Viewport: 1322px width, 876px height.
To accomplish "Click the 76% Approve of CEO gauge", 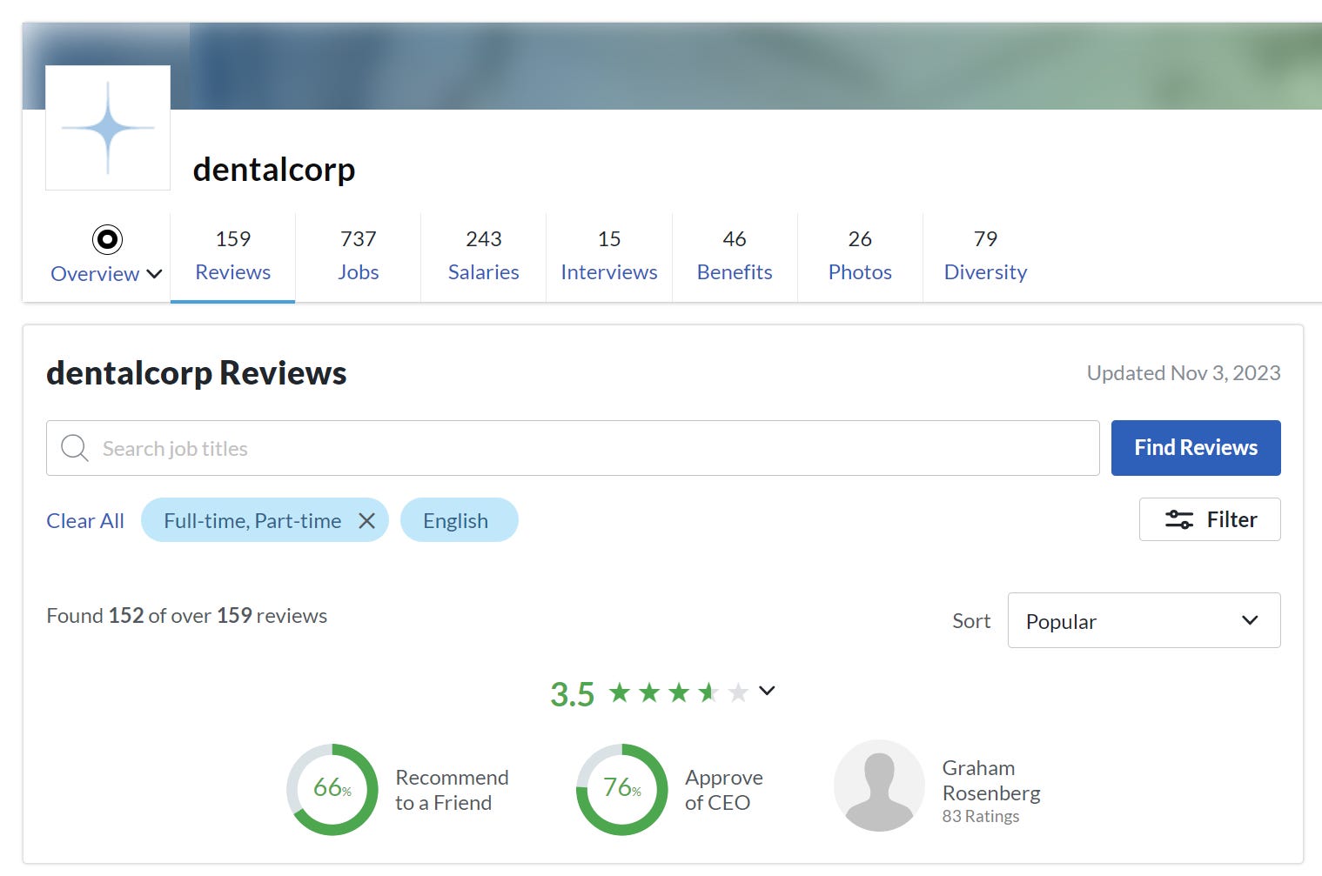I will coord(622,789).
